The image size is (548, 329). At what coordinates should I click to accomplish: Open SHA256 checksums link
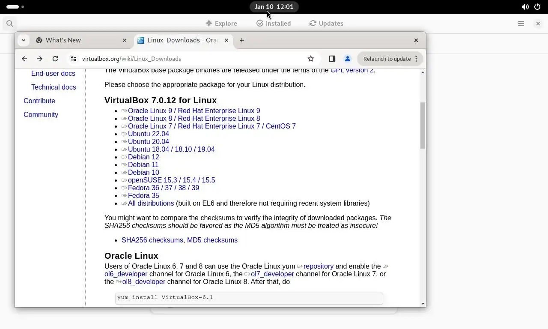[x=152, y=240]
